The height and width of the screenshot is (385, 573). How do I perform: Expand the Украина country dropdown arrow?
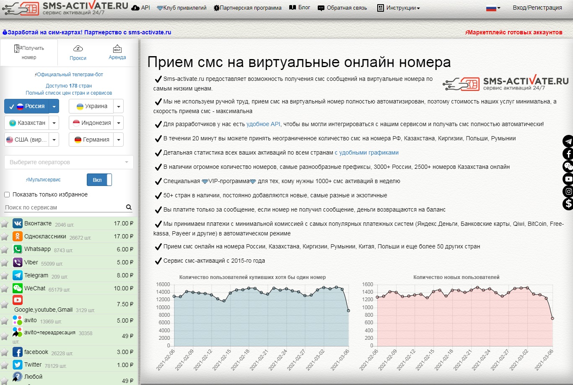tap(119, 106)
